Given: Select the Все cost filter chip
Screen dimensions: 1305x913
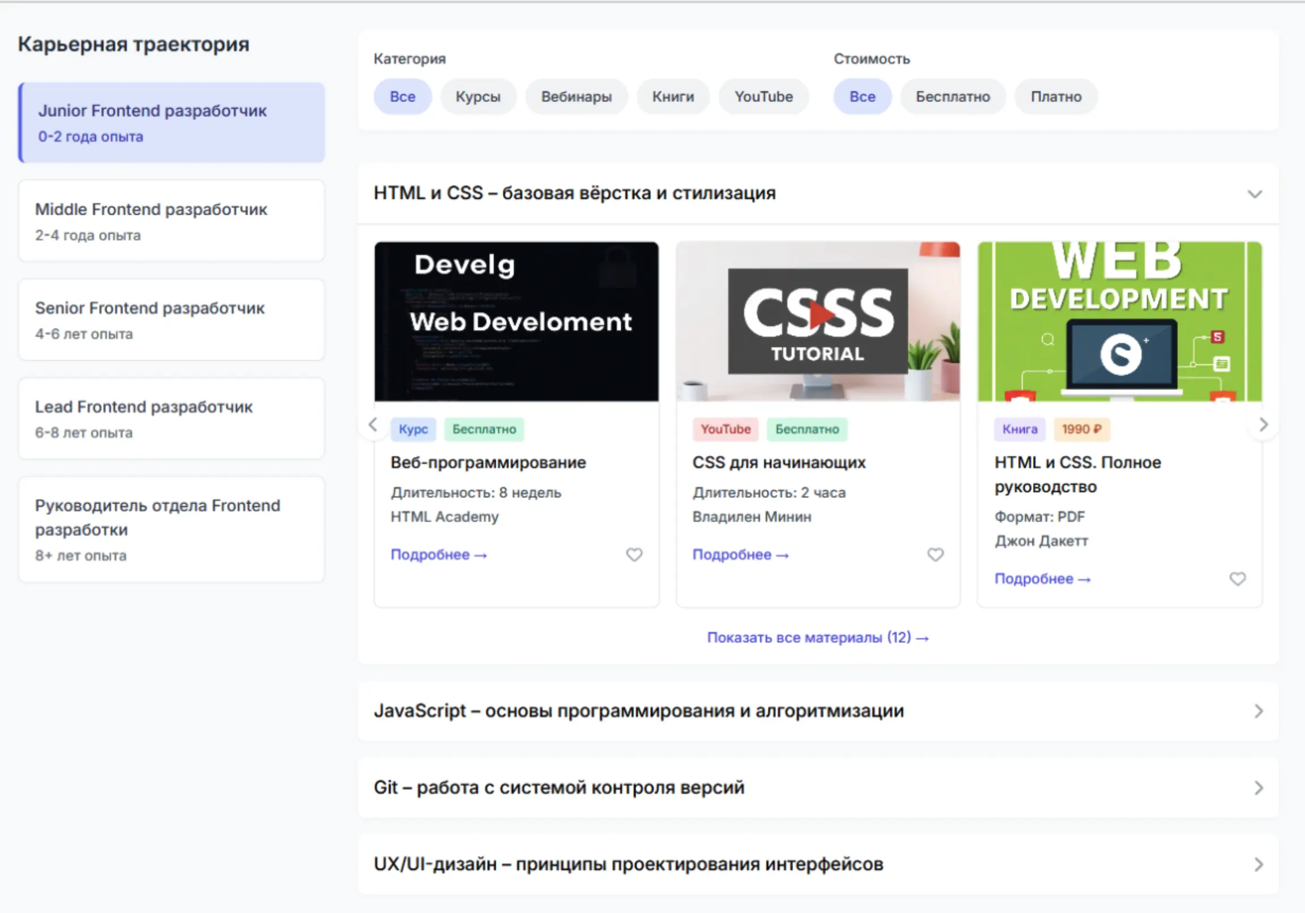Looking at the screenshot, I should click(862, 97).
